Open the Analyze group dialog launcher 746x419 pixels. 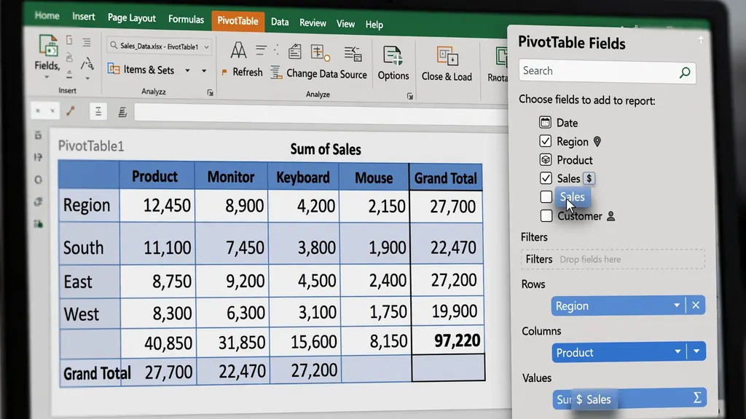[409, 96]
